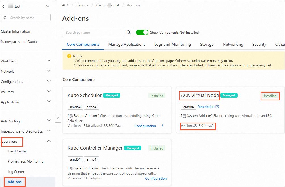The image size is (285, 187).
Task: Click System Add-ons icon in Kube Controller Manager card
Action: [x=71, y=169]
